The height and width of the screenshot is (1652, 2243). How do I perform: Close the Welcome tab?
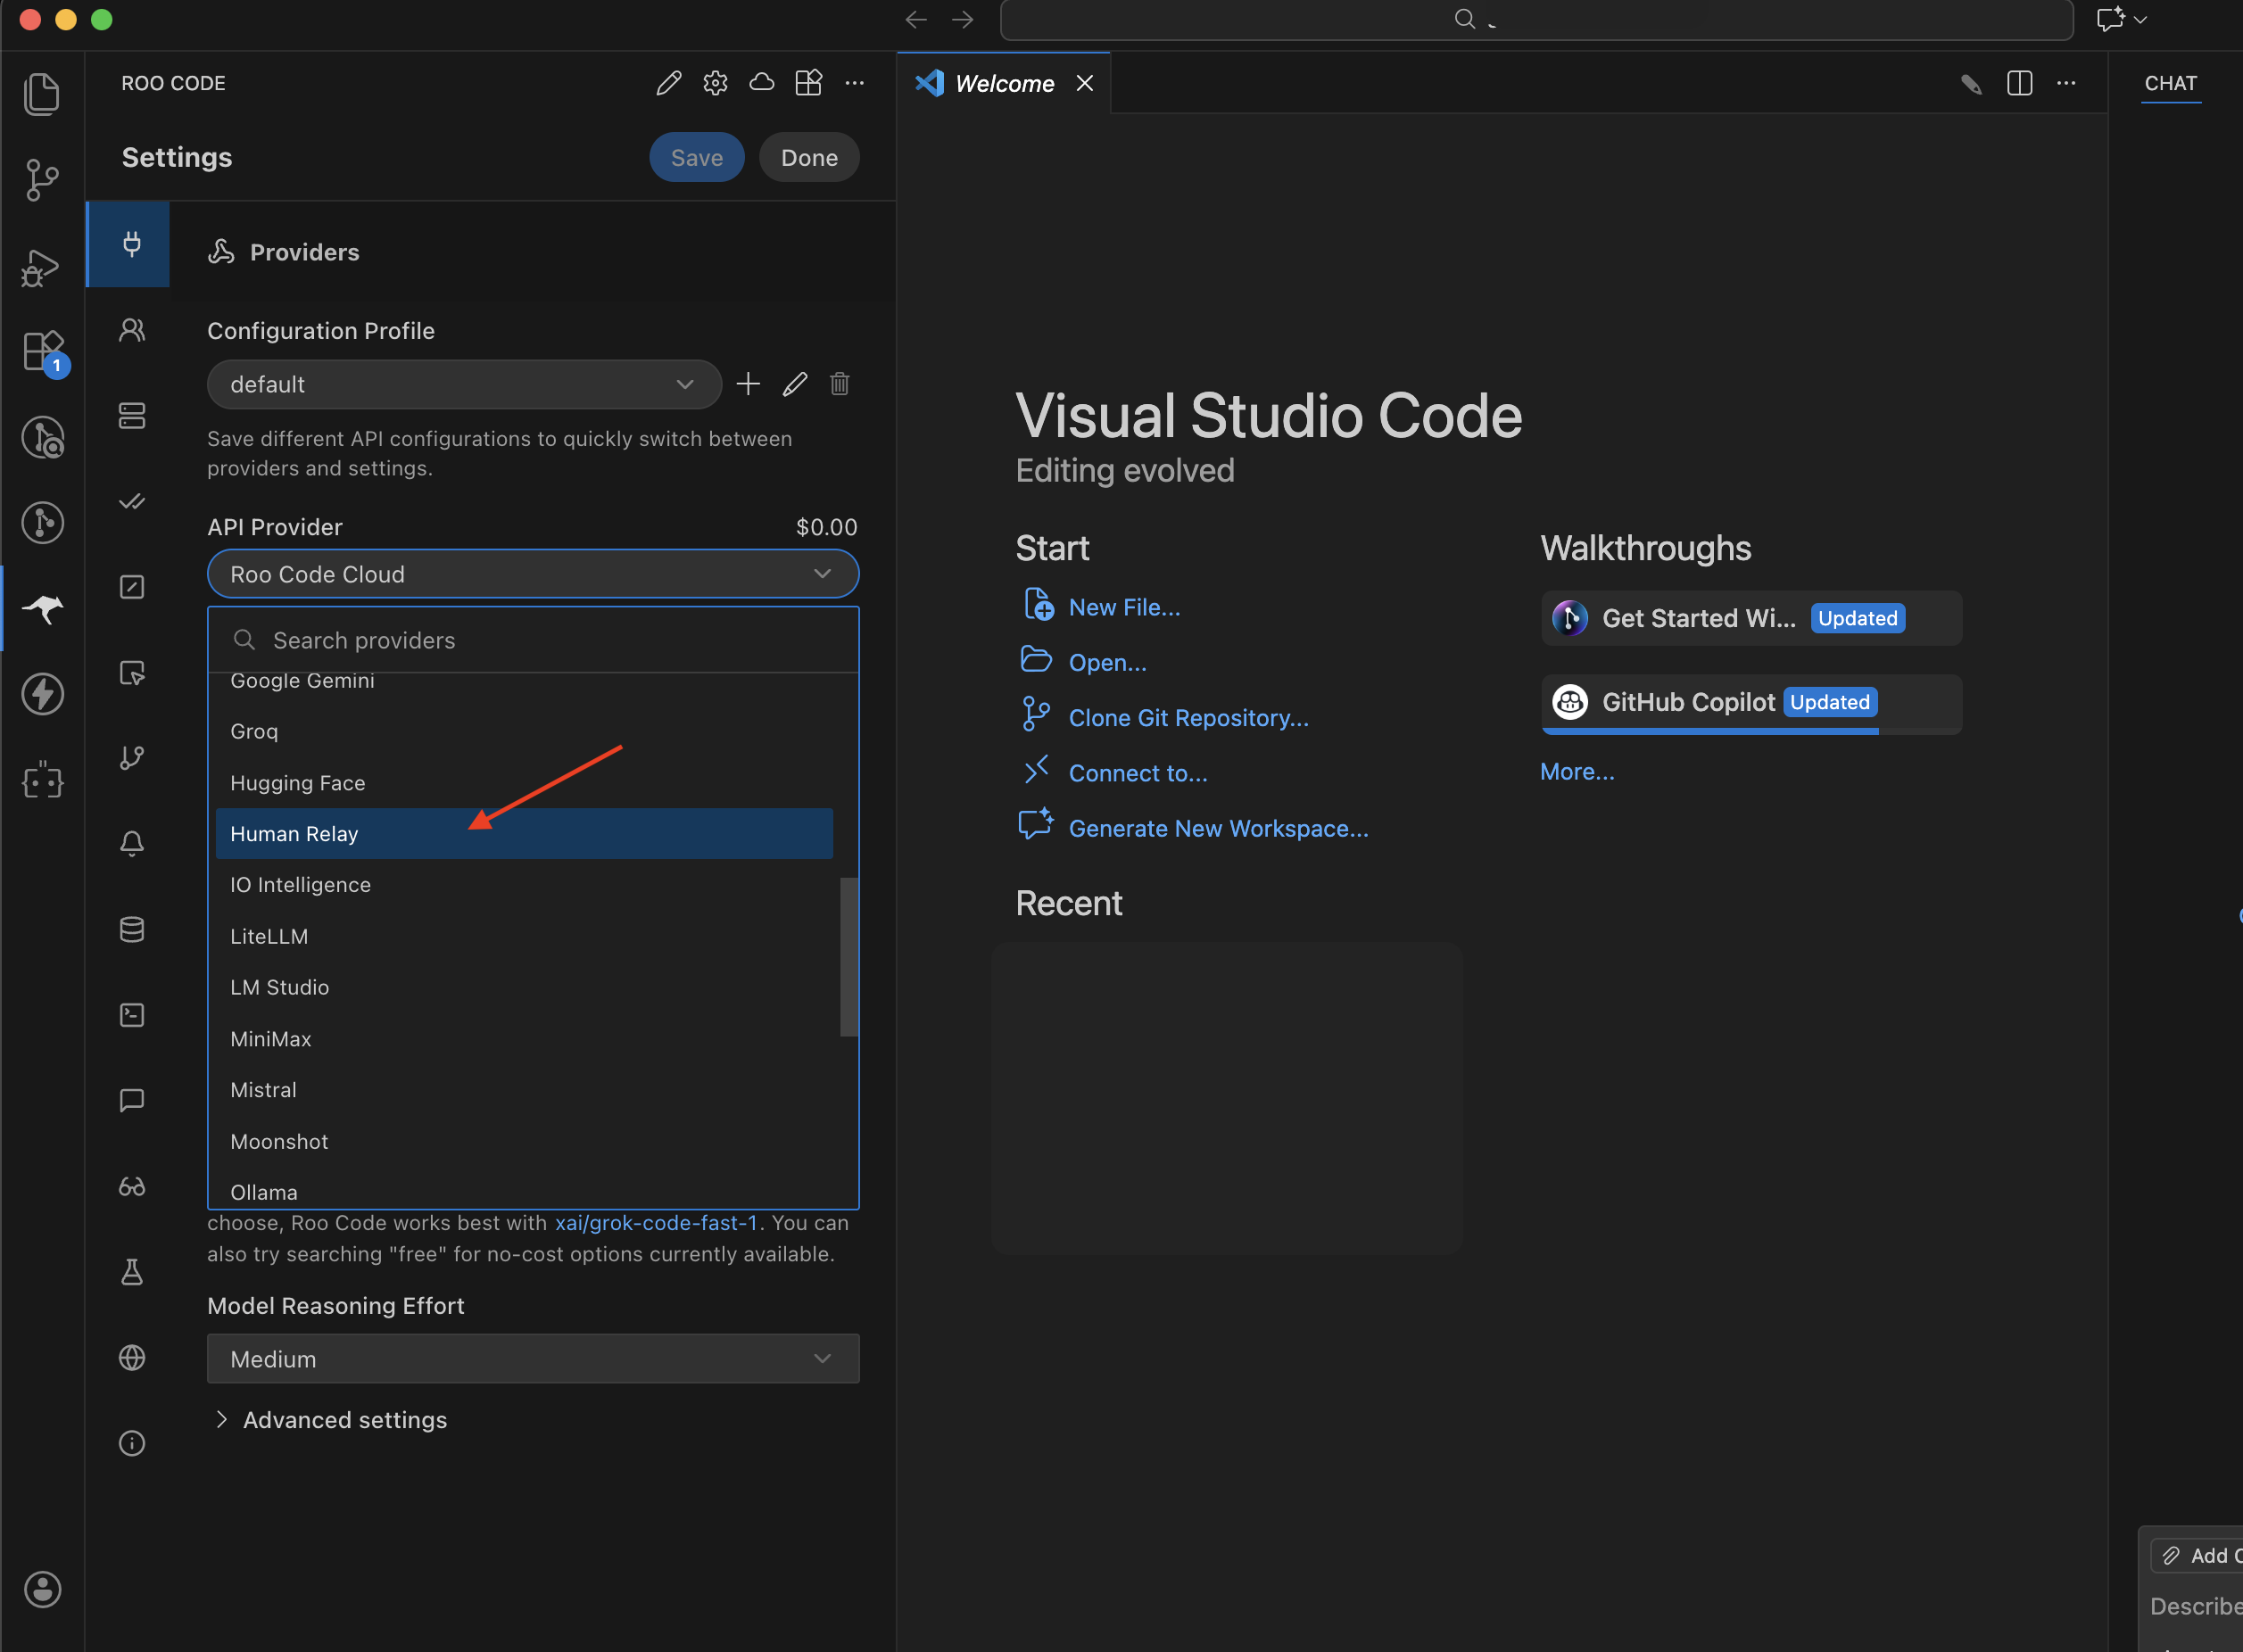(x=1085, y=83)
